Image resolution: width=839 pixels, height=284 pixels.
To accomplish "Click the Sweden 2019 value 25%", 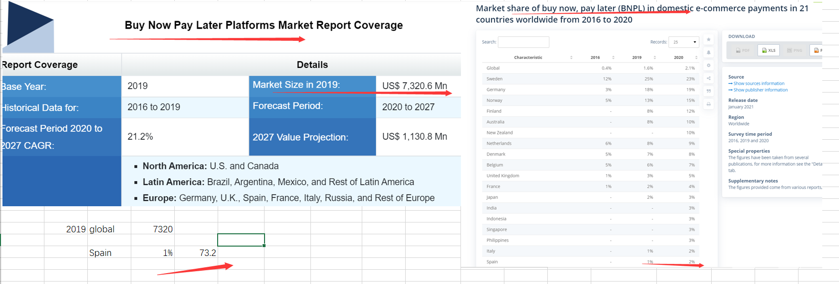I will pyautogui.click(x=648, y=79).
